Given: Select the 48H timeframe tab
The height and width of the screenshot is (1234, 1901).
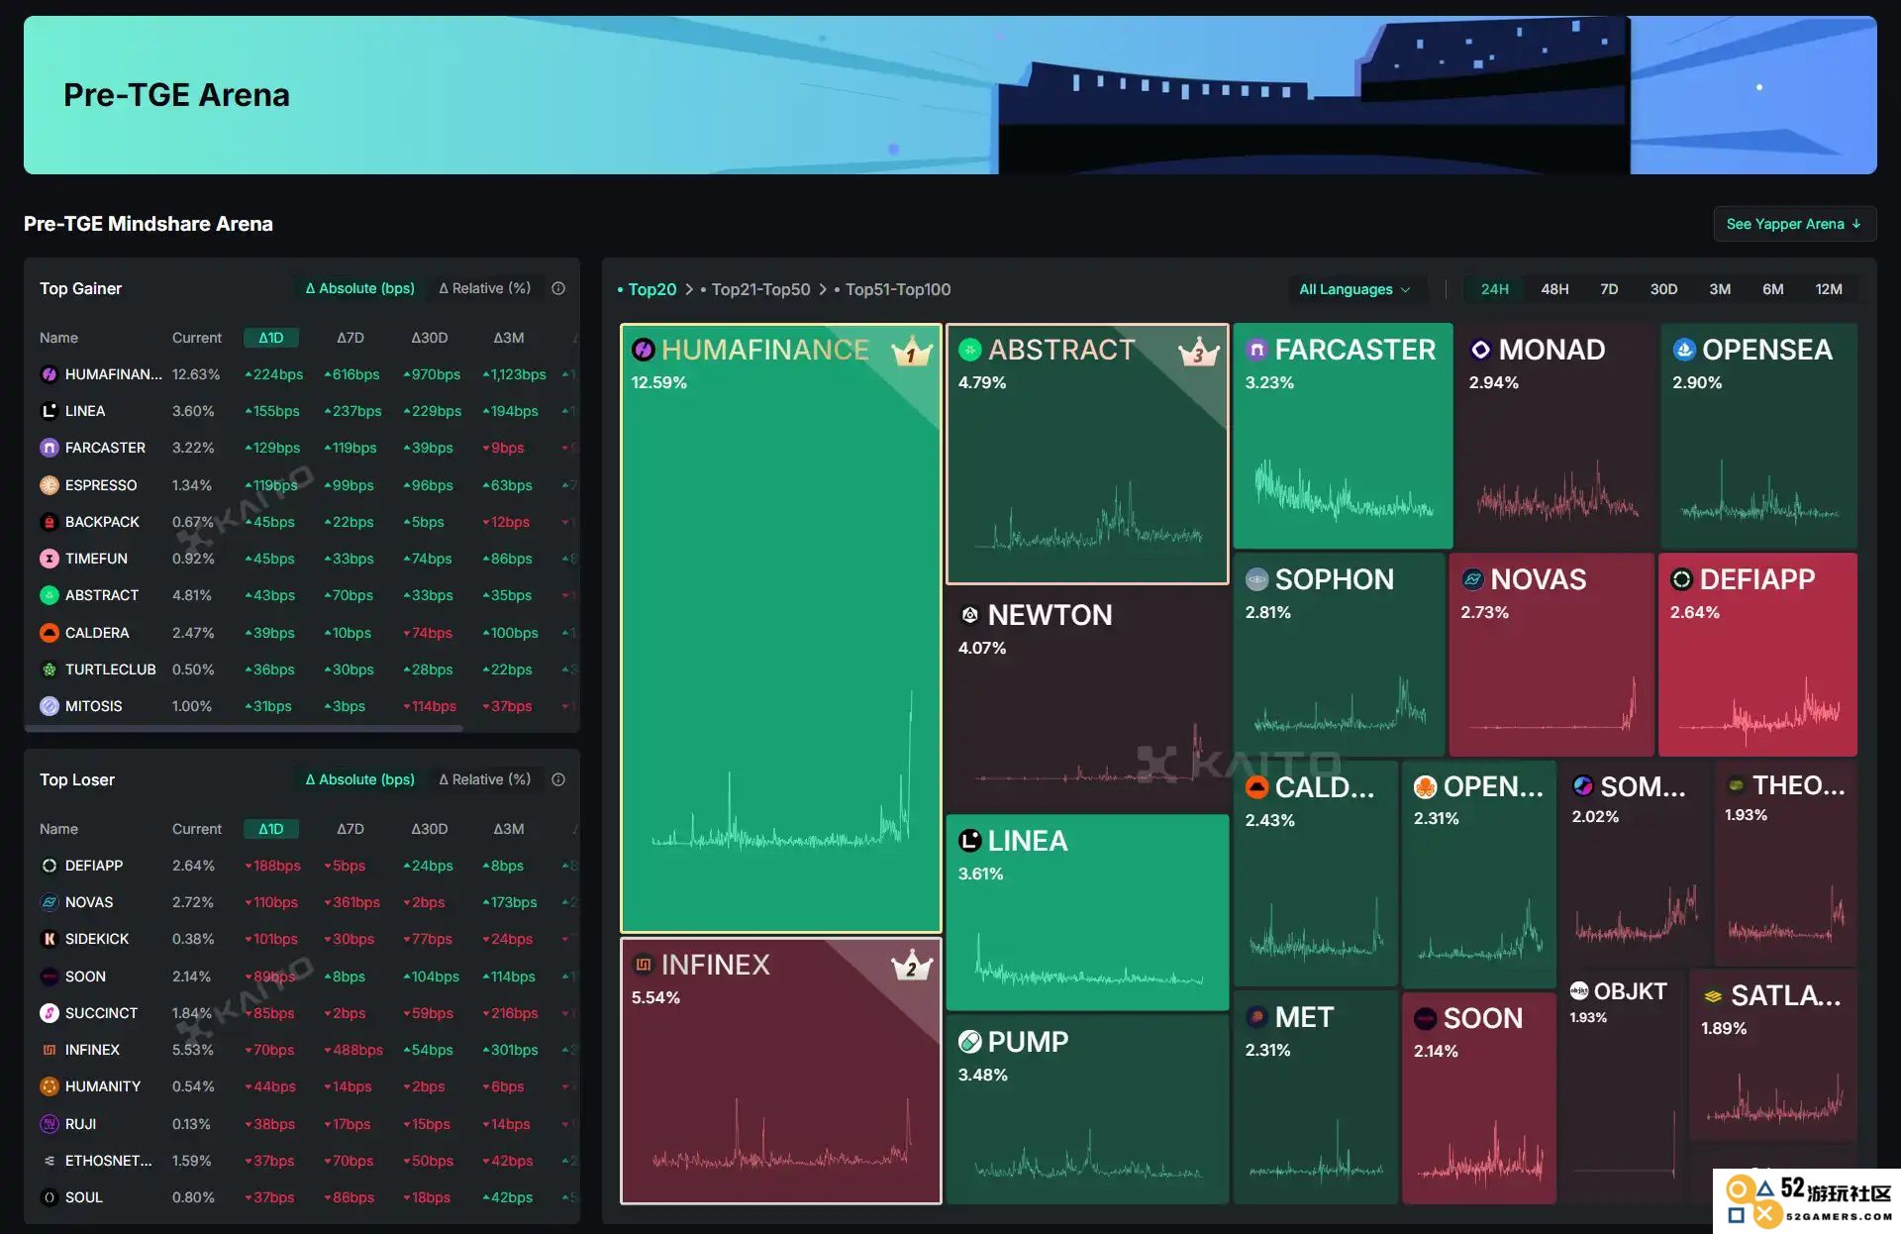Looking at the screenshot, I should click(1554, 289).
